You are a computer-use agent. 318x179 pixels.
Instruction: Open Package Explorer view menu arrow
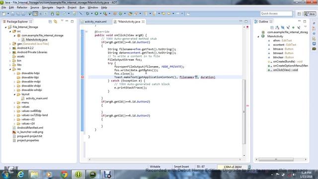(x=62, y=21)
